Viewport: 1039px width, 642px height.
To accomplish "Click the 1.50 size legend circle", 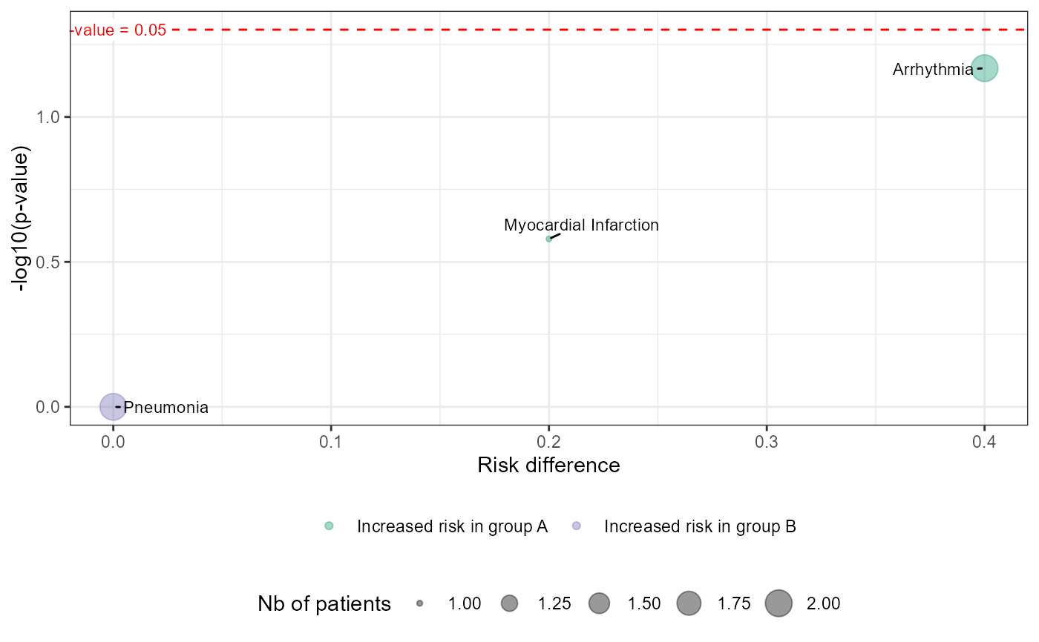I will pyautogui.click(x=599, y=603).
